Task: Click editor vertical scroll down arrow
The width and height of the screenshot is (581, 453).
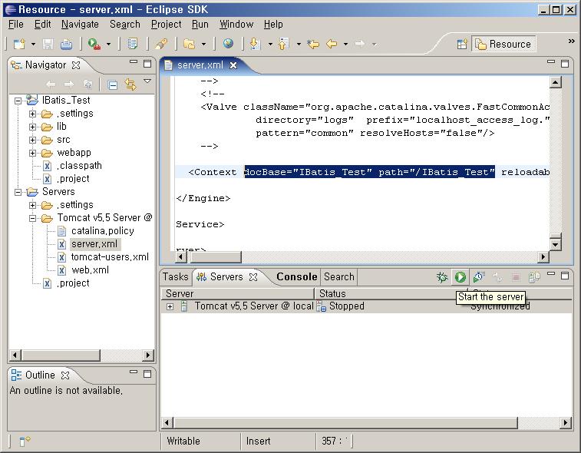Action: click(555, 244)
